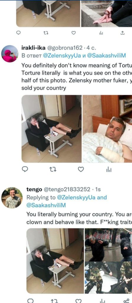This screenshot has height=303, width=132.
Task: Open tengo username link
Action: pos(34,190)
